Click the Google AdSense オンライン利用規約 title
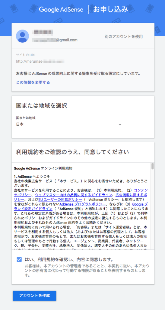Screen dimensions: 165x310 (43, 169)
